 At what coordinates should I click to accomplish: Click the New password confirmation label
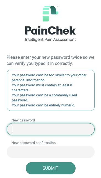33,143
